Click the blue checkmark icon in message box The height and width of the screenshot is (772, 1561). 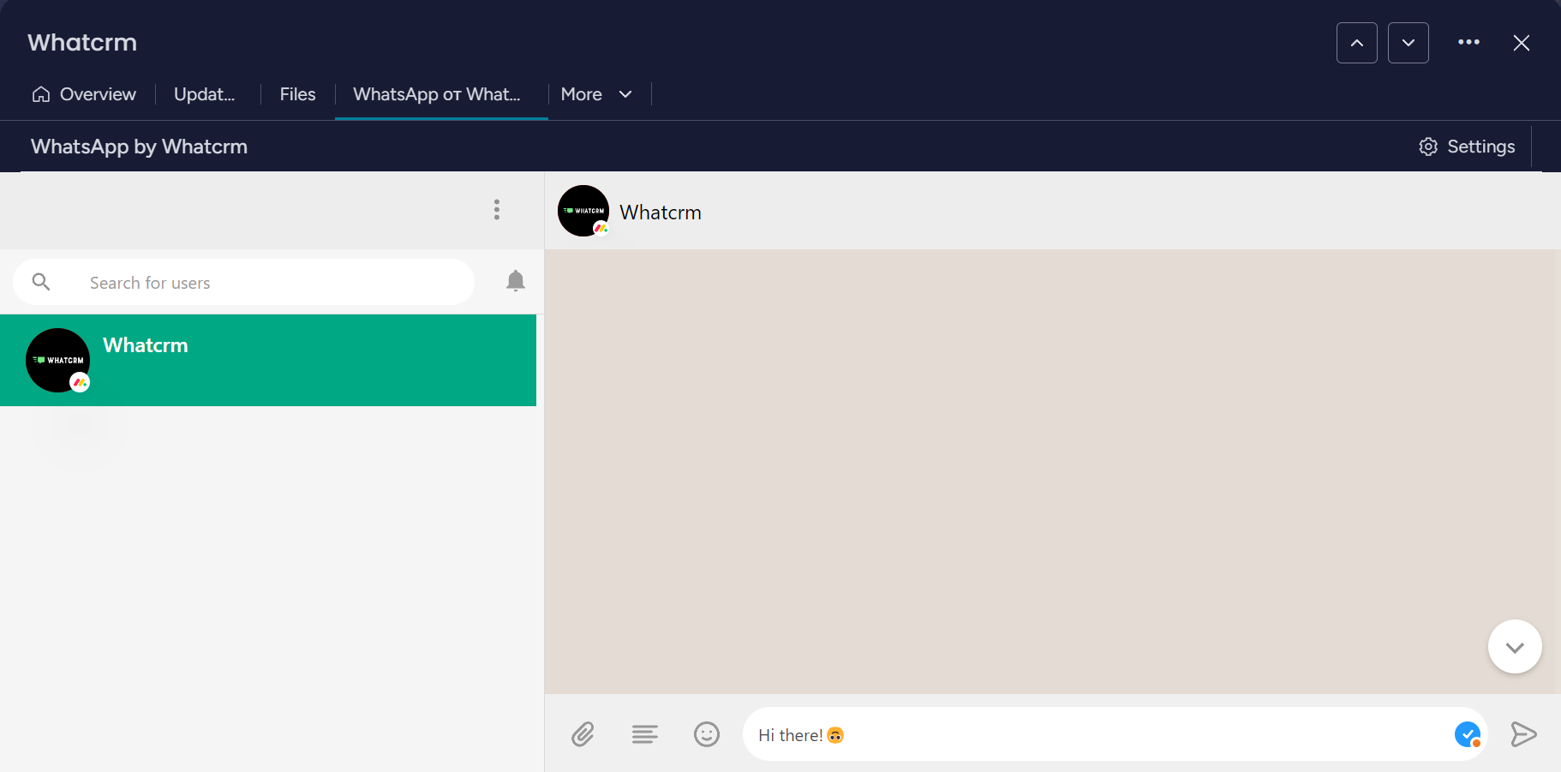tap(1467, 734)
